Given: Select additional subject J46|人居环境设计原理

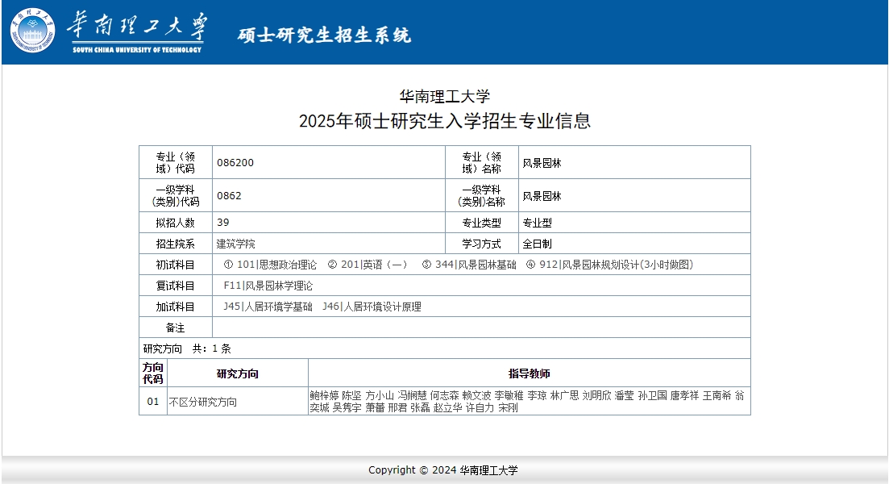Looking at the screenshot, I should [372, 307].
